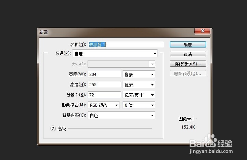Open the 预设 dropdown showing 自定
247x160 pixels.
pyautogui.click(x=115, y=54)
